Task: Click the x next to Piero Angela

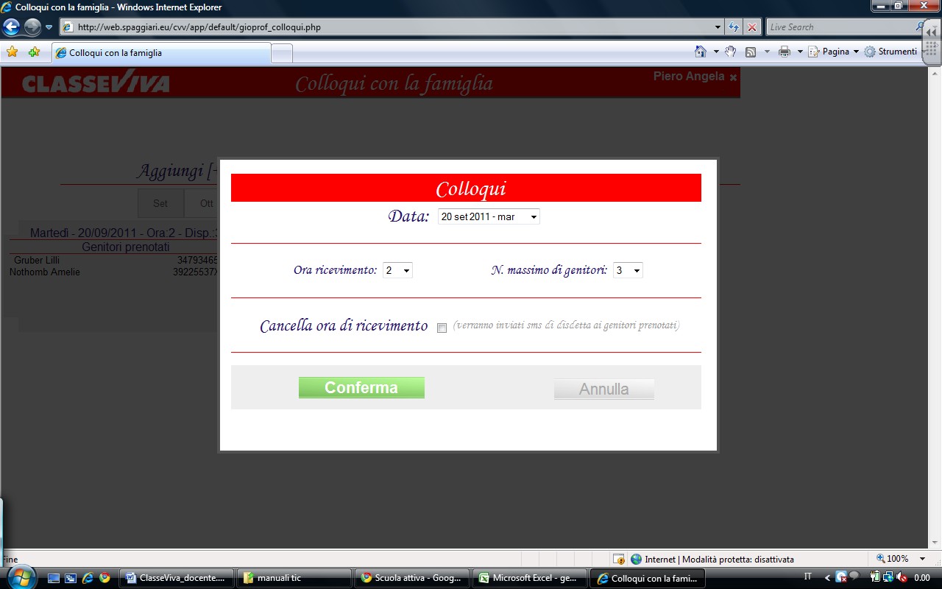Action: tap(733, 77)
